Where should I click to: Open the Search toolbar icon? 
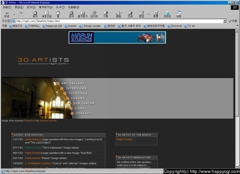pyautogui.click(x=71, y=14)
